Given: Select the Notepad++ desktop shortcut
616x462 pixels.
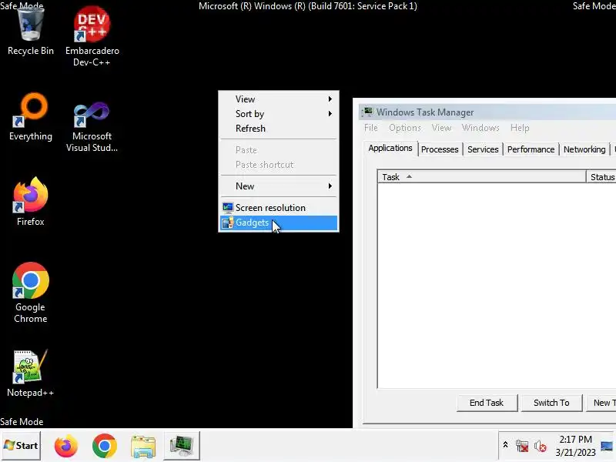Looking at the screenshot, I should coord(30,373).
